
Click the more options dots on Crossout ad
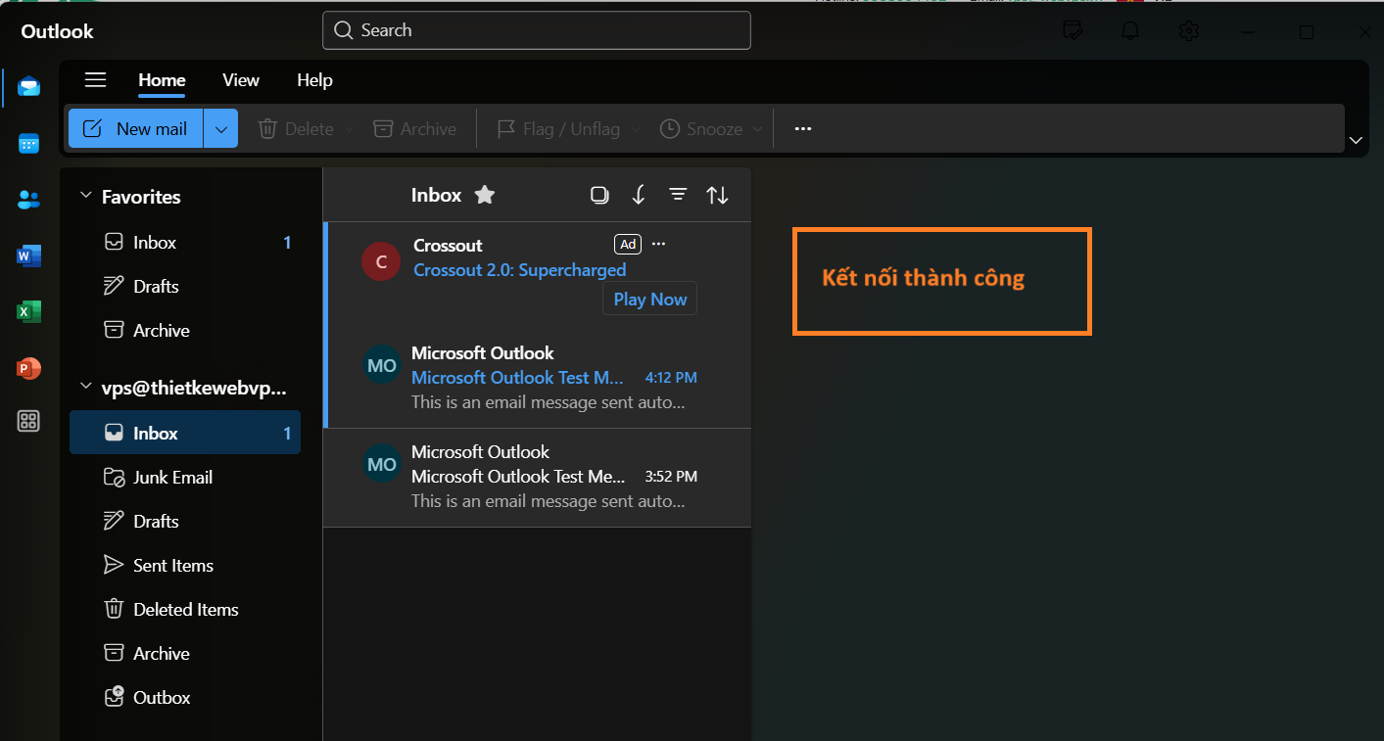[658, 244]
